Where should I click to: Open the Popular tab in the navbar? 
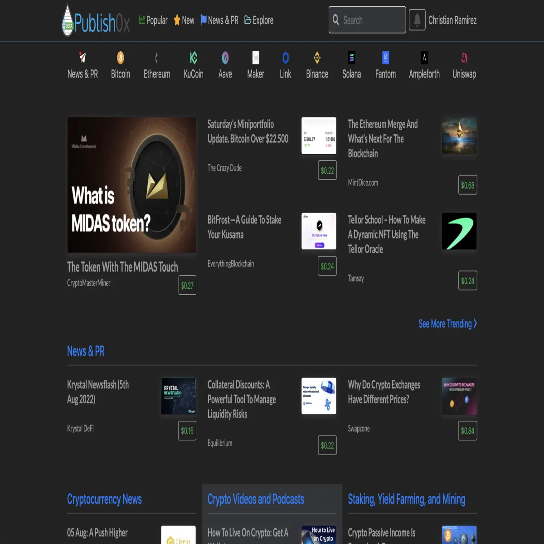[153, 20]
